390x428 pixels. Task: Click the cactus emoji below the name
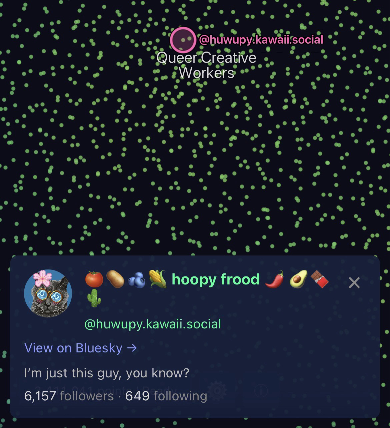(94, 298)
